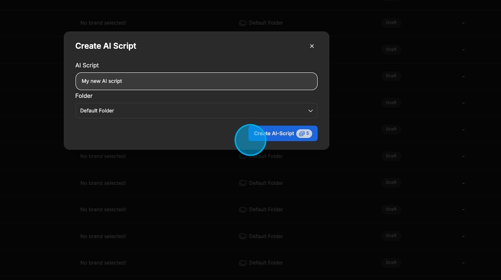Click the folder icon directly below the dialog

pyautogui.click(x=243, y=156)
